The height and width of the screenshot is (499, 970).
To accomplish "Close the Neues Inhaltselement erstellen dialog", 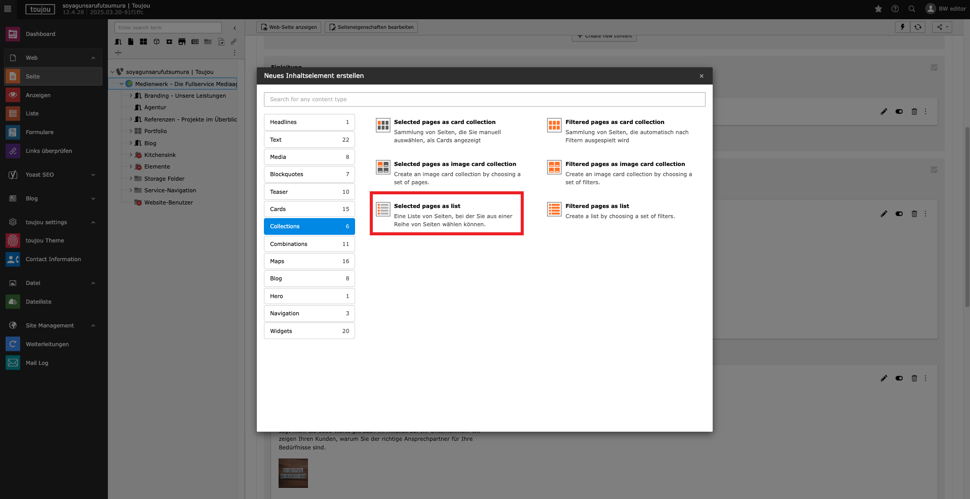I will (x=702, y=76).
